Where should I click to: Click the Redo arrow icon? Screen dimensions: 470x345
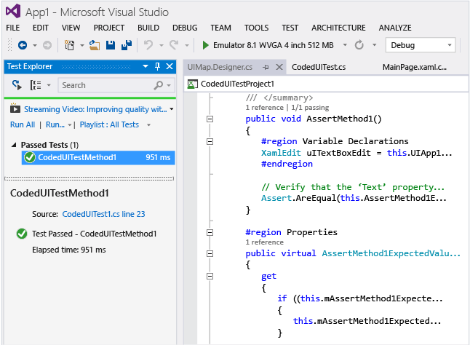tap(174, 45)
